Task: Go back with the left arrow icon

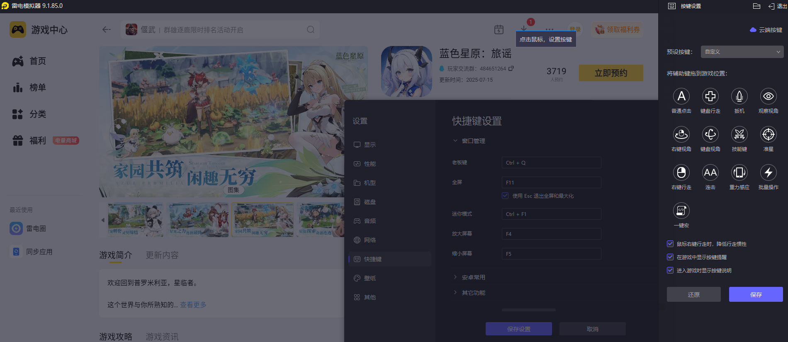Action: click(x=107, y=29)
